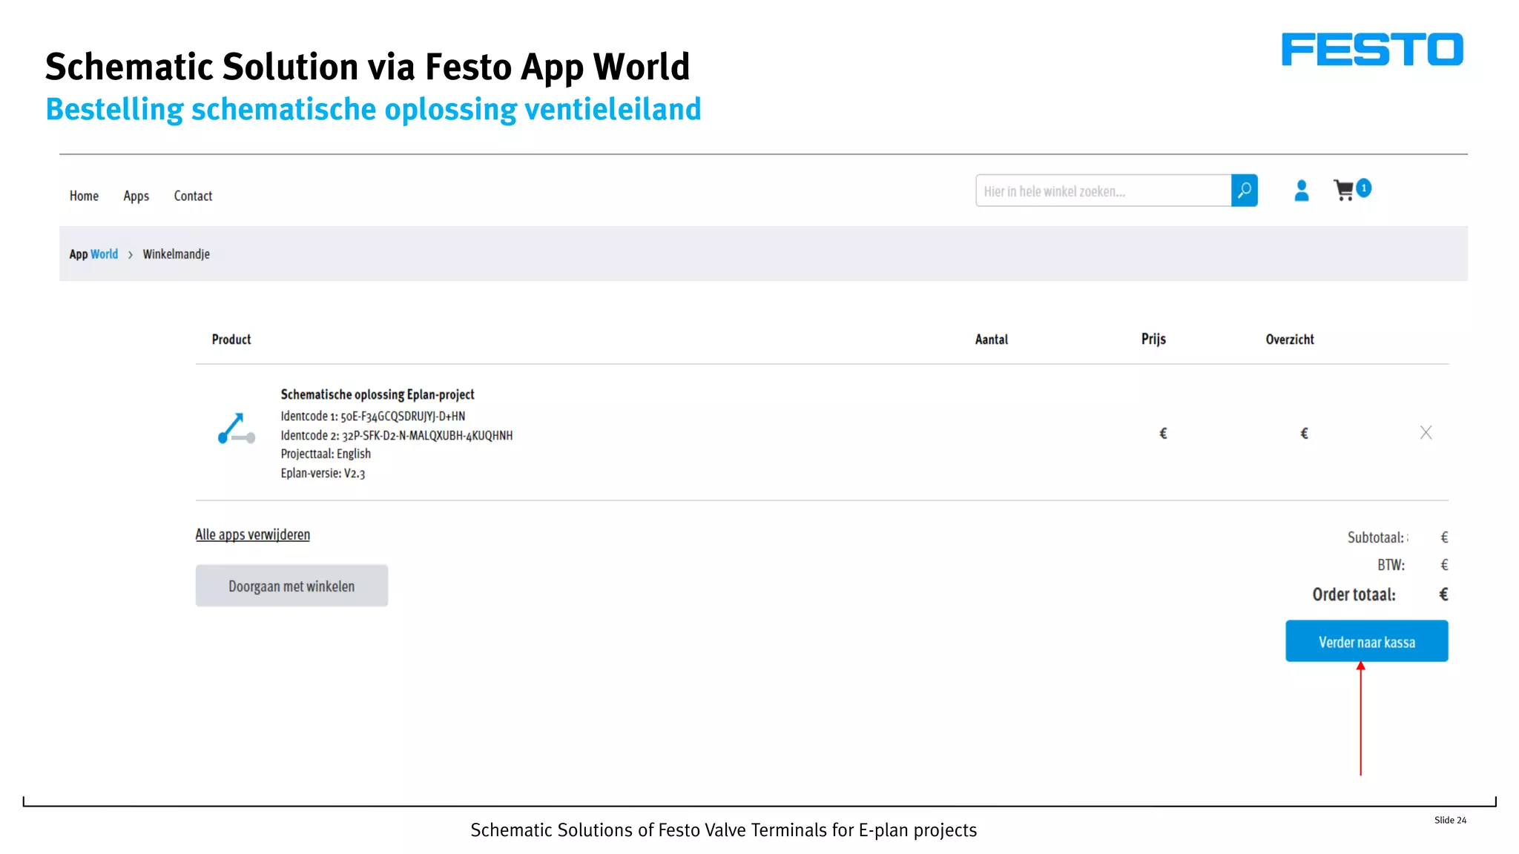
Task: Open the shopping cart icon
Action: 1343,191
